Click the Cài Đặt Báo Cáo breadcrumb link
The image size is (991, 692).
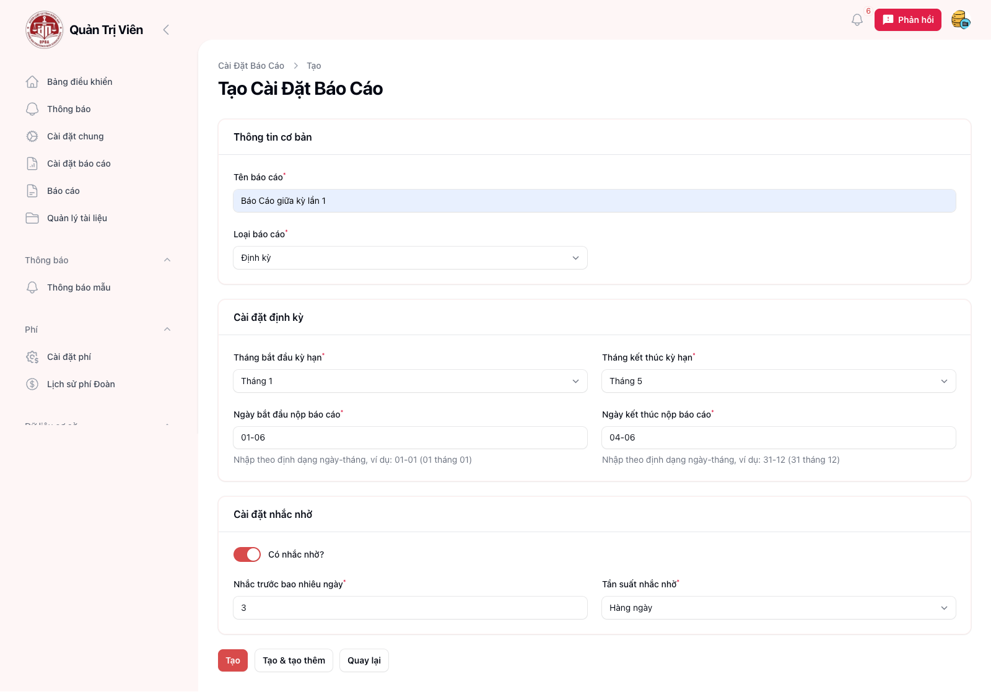(251, 66)
